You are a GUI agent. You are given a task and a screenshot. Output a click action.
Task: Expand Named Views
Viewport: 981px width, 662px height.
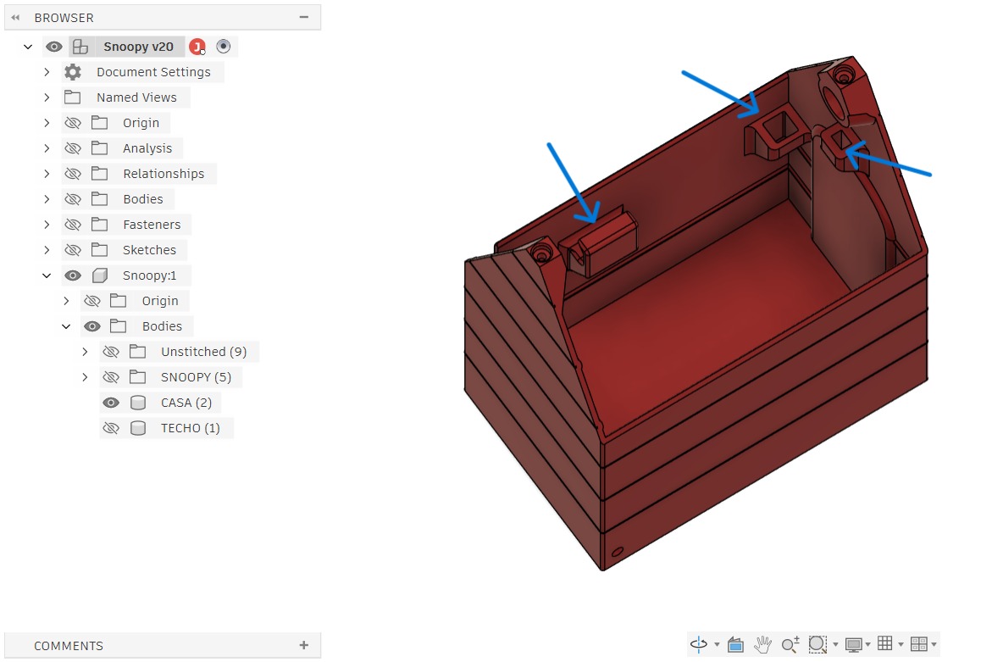click(47, 97)
